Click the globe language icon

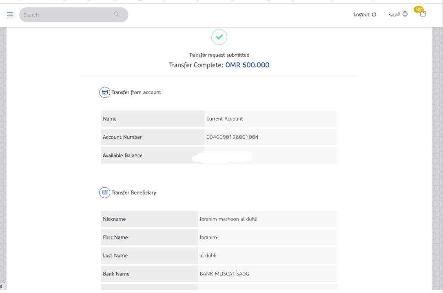(405, 14)
